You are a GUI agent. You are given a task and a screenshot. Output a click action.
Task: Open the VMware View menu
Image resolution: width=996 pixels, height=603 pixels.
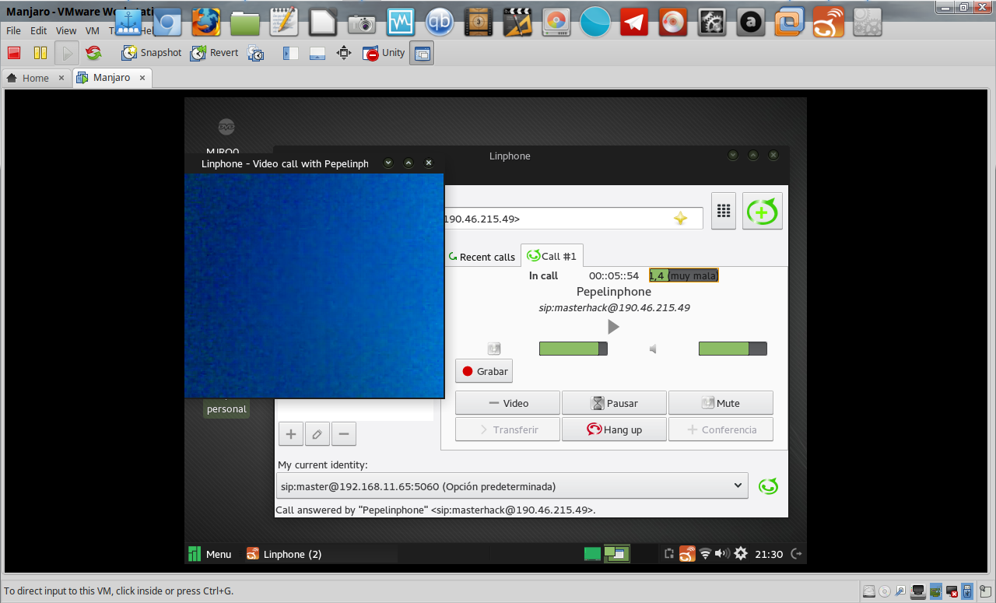tap(66, 30)
